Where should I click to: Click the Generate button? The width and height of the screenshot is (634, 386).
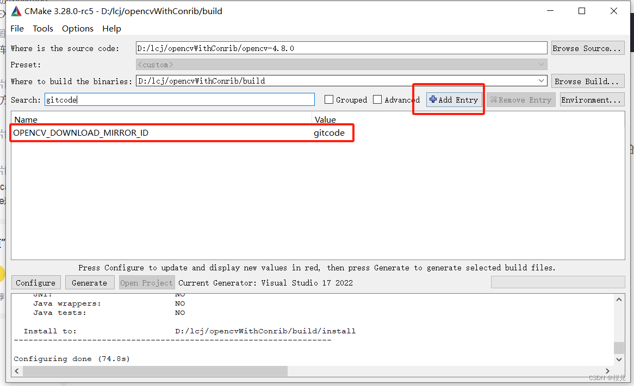[89, 283]
